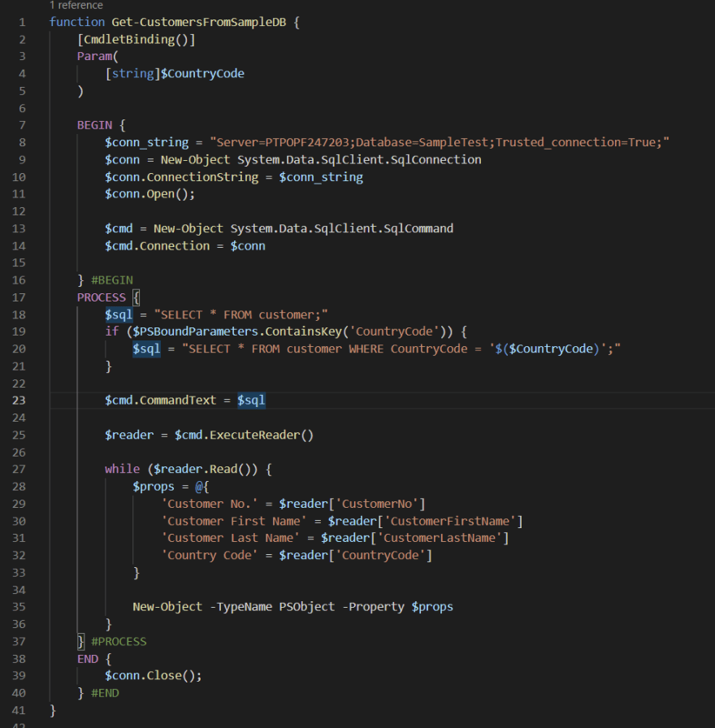Click the 'CountryCode' string on line 32
Screen dimensions: 715x728
pos(380,555)
